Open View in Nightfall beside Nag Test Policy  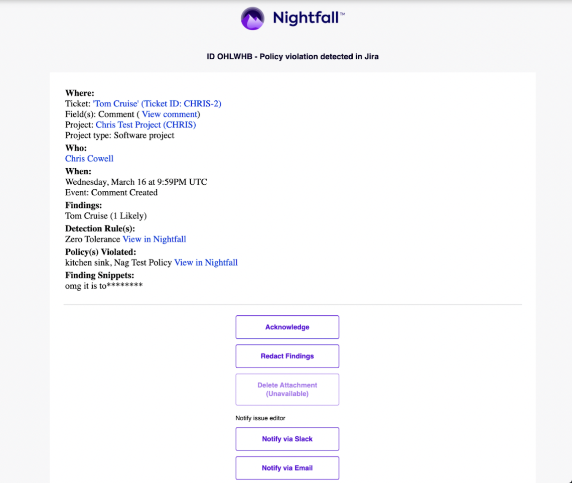[206, 263]
